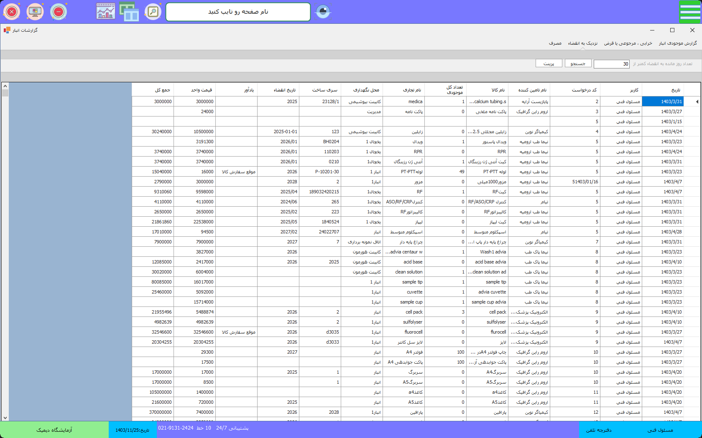Open the chart statistics icon

click(x=105, y=12)
